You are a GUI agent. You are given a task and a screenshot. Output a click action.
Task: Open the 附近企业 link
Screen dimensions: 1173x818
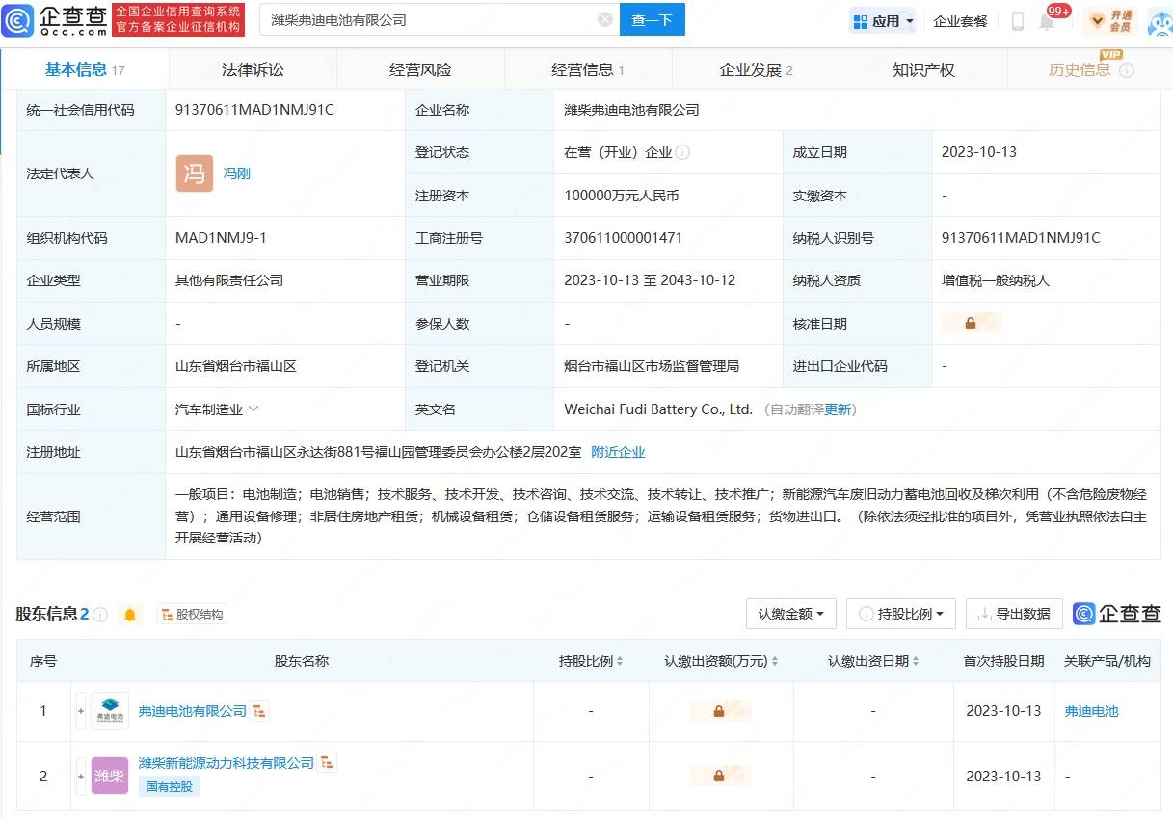[x=618, y=452]
